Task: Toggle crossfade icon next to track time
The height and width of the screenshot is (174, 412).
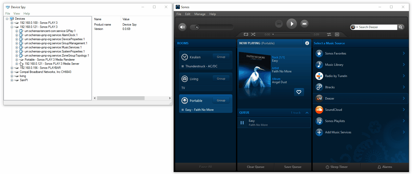Action: 329,34
